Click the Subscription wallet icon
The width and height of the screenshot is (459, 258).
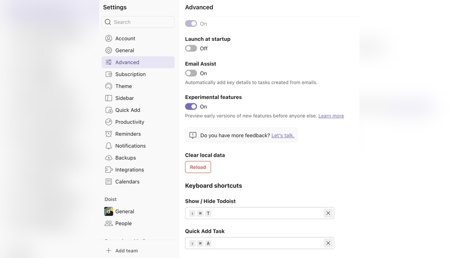tap(109, 74)
